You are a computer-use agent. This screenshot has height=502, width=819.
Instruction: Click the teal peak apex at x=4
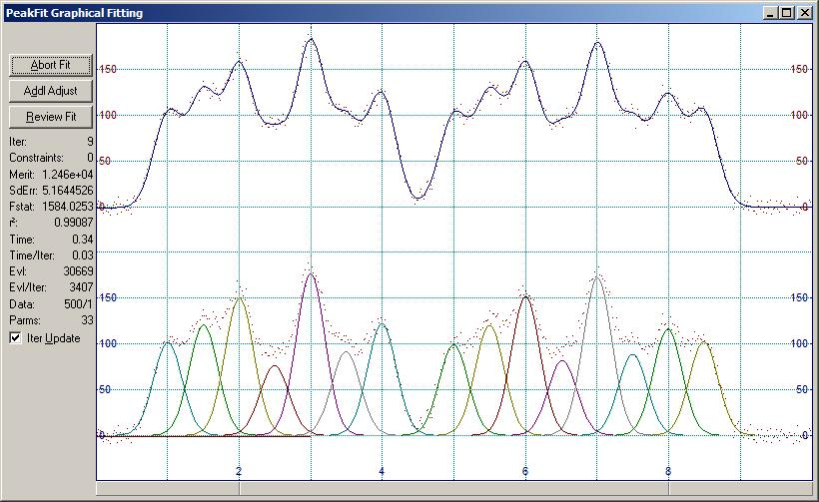click(x=382, y=324)
